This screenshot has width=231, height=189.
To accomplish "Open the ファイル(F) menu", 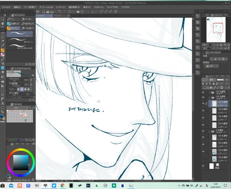I will 6,7.
